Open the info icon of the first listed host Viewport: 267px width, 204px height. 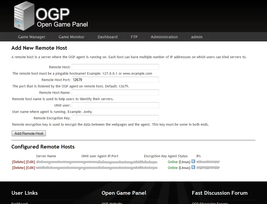pyautogui.click(x=193, y=161)
